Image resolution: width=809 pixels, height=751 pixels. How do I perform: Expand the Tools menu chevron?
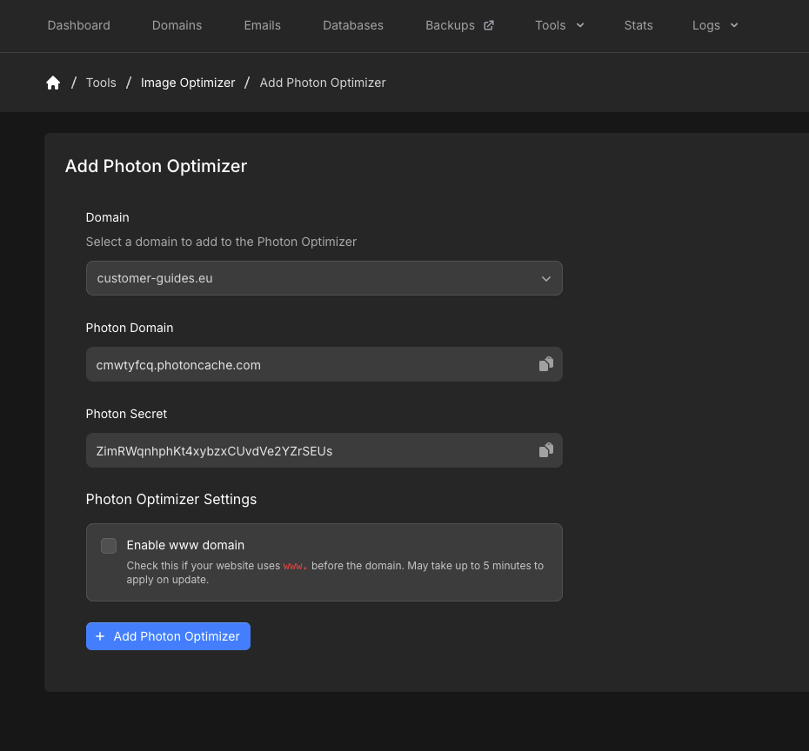[x=580, y=24]
